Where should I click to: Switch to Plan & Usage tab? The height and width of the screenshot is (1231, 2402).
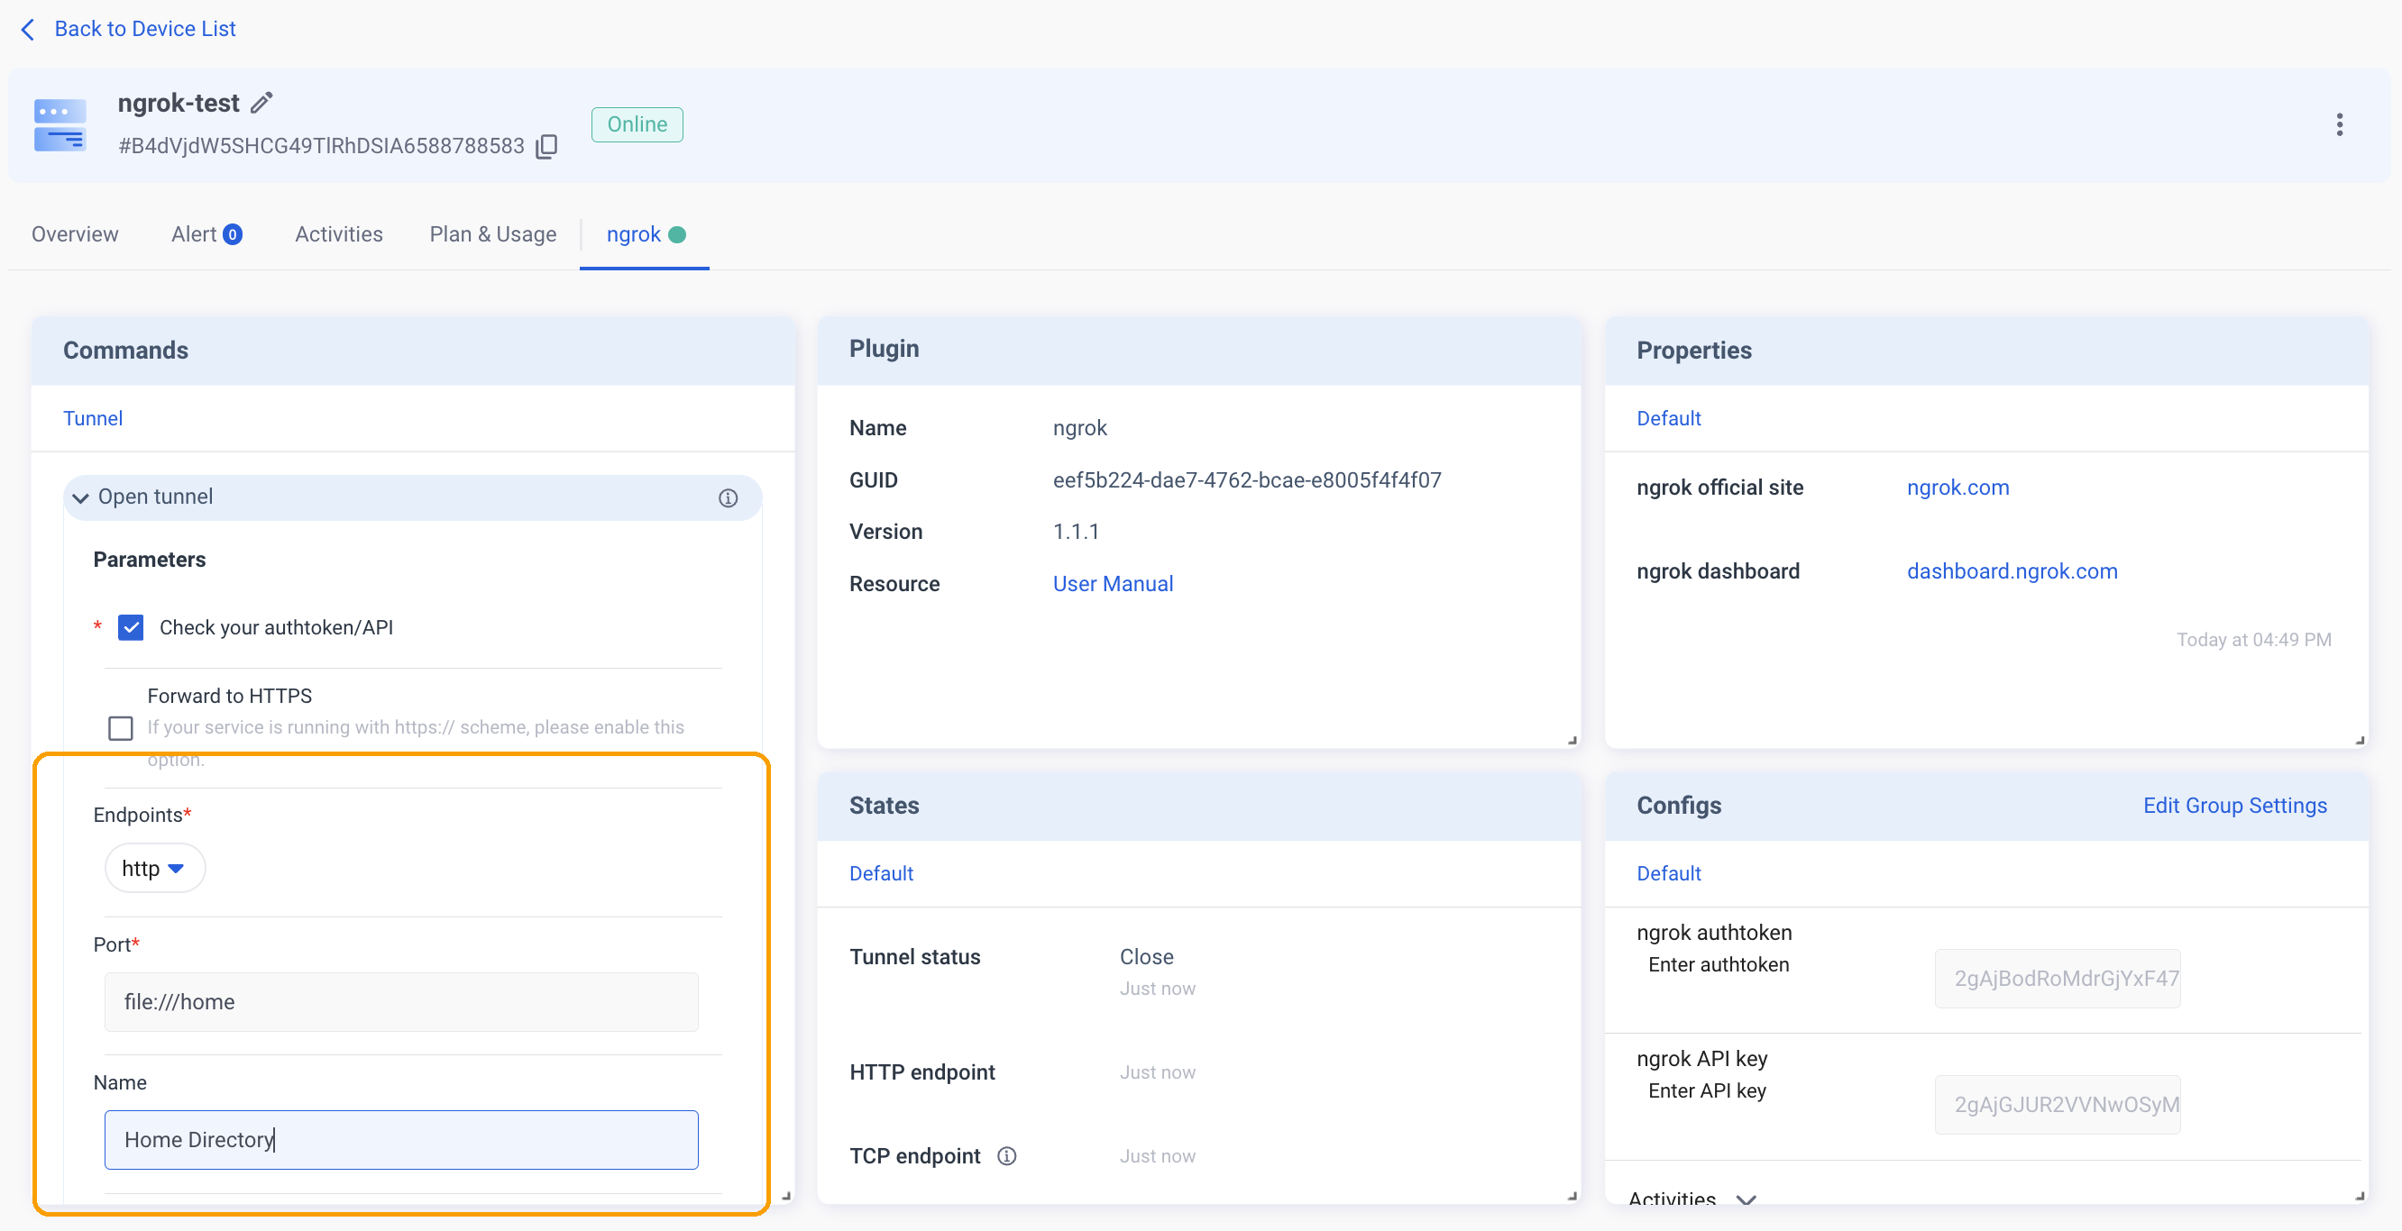492,234
